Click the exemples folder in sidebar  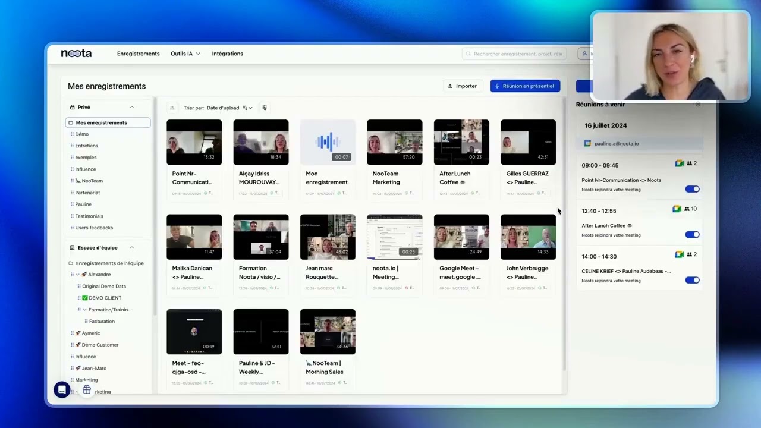point(86,158)
